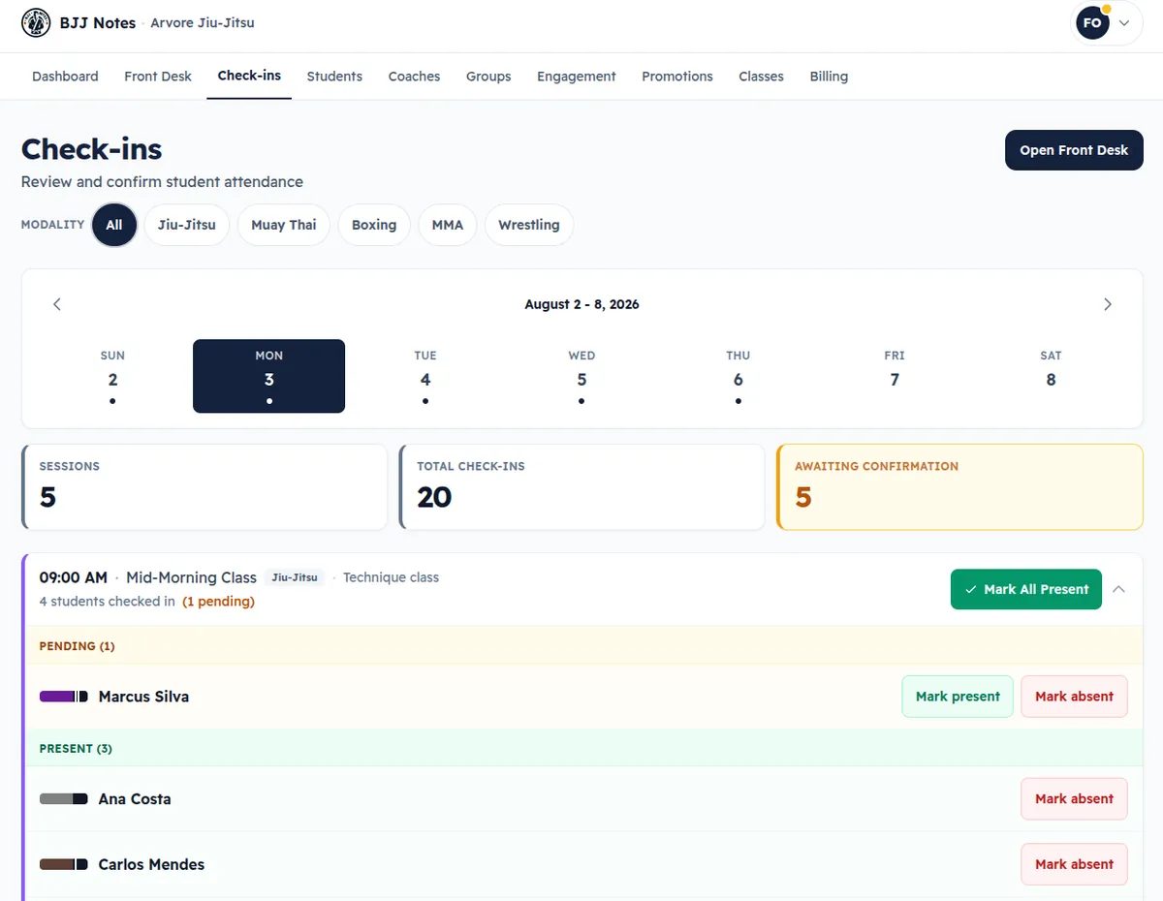Mark Carlos Mendes as absent

click(1074, 864)
